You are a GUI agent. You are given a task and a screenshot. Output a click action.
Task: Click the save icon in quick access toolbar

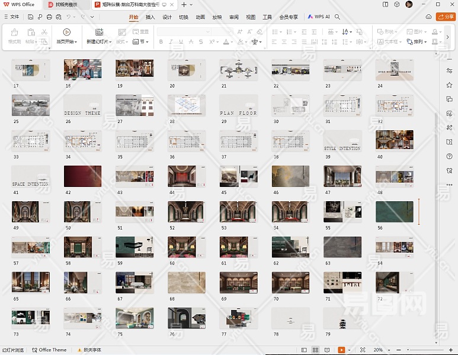30,17
